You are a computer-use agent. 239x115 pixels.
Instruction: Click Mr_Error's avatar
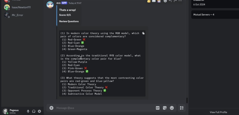click(7, 15)
